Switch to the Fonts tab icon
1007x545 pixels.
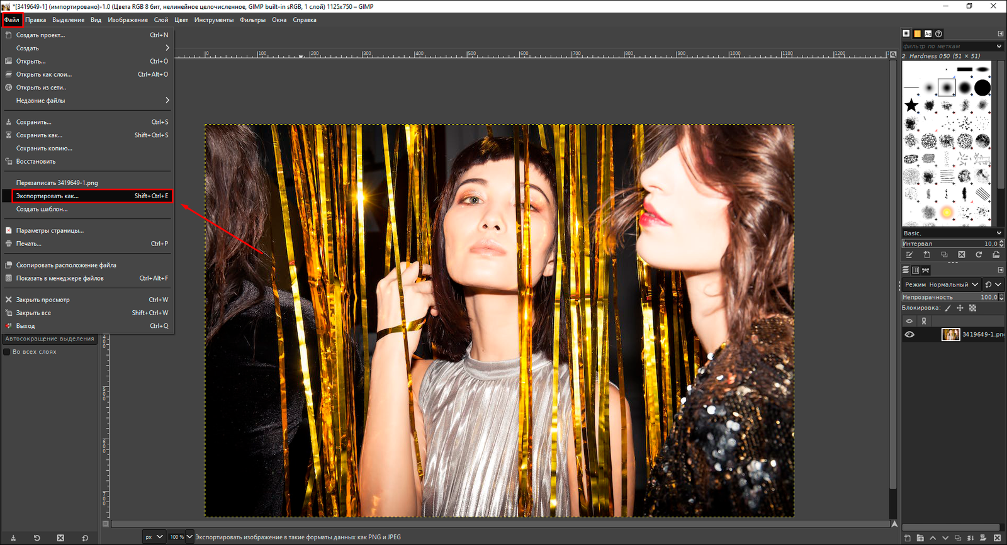[928, 33]
